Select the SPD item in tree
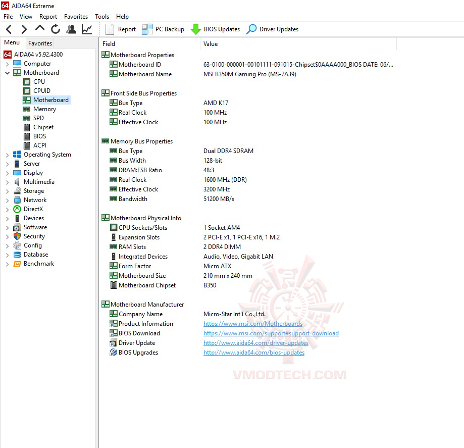The image size is (464, 448). [38, 118]
